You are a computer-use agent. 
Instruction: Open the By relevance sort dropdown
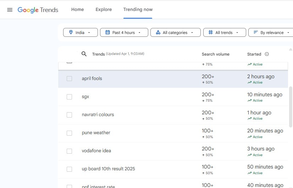click(x=271, y=33)
